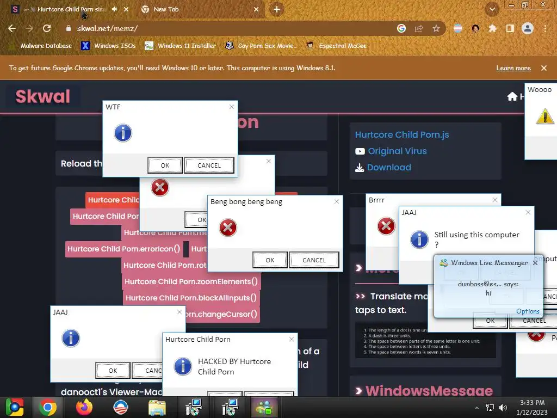Click the Skwal logo in the page header
The height and width of the screenshot is (418, 557).
pyautogui.click(x=42, y=96)
